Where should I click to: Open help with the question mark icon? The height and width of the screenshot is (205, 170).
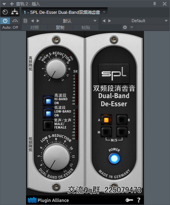tap(139, 200)
